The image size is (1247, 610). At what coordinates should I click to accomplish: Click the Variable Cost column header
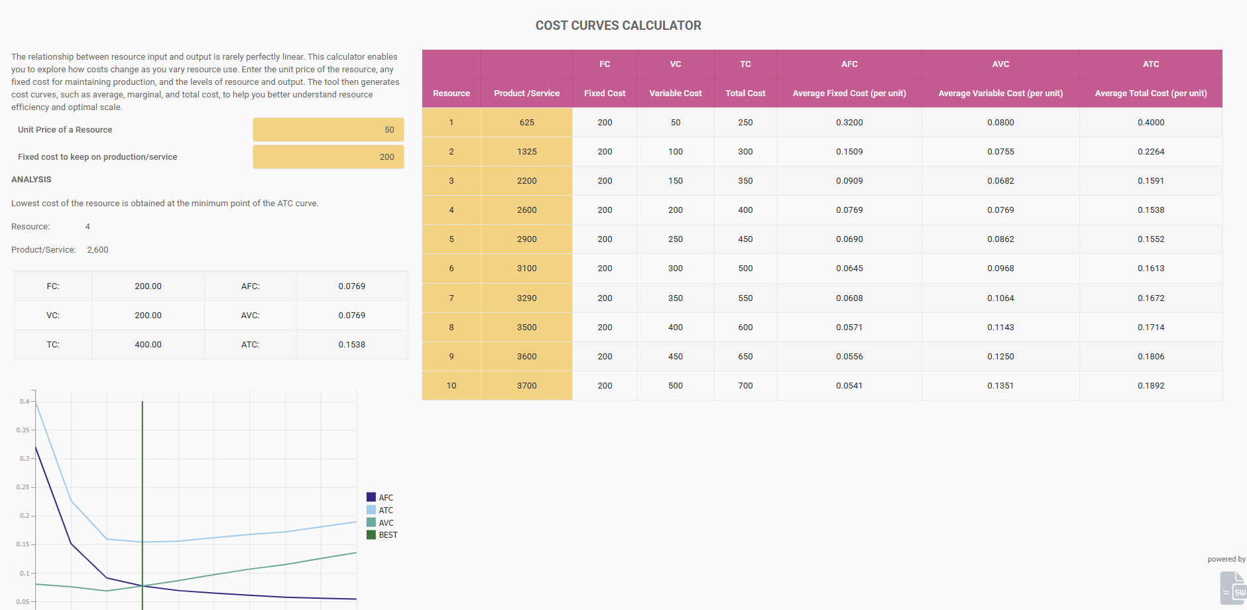click(676, 93)
